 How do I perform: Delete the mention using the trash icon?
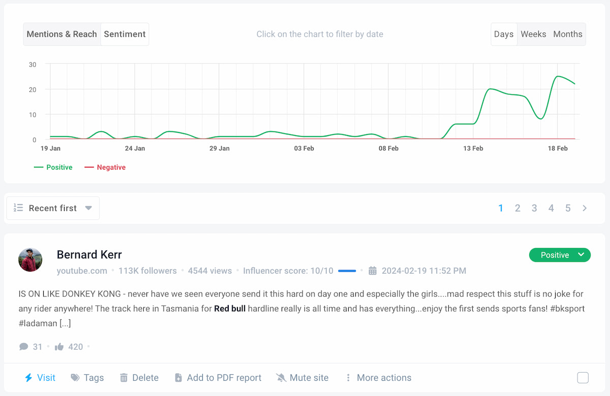[x=124, y=377]
